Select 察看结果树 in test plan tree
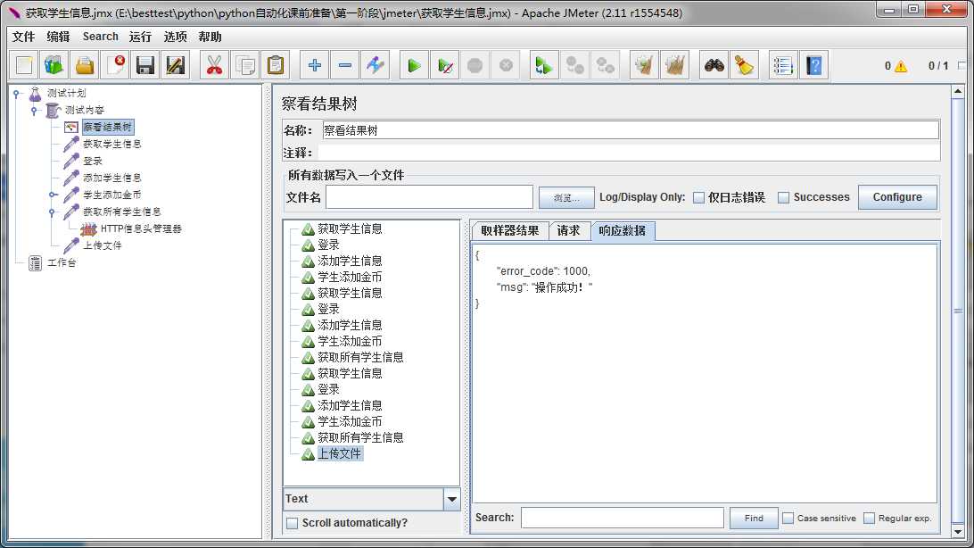This screenshot has width=974, height=548. click(x=107, y=127)
